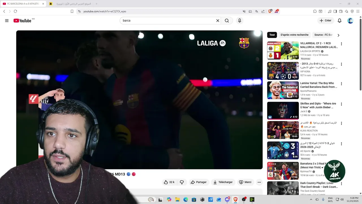362x204 pixels.
Task: Open the YouTube hamburger guide menu
Action: point(7,21)
